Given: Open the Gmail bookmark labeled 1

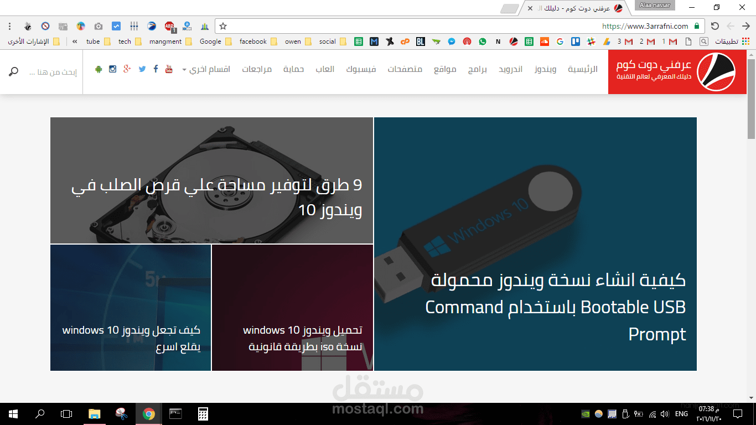Looking at the screenshot, I should coord(670,42).
